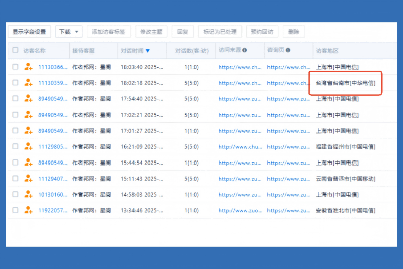Open 访问来源 link in 福建省福州市 row
The image size is (403, 269).
240,147
